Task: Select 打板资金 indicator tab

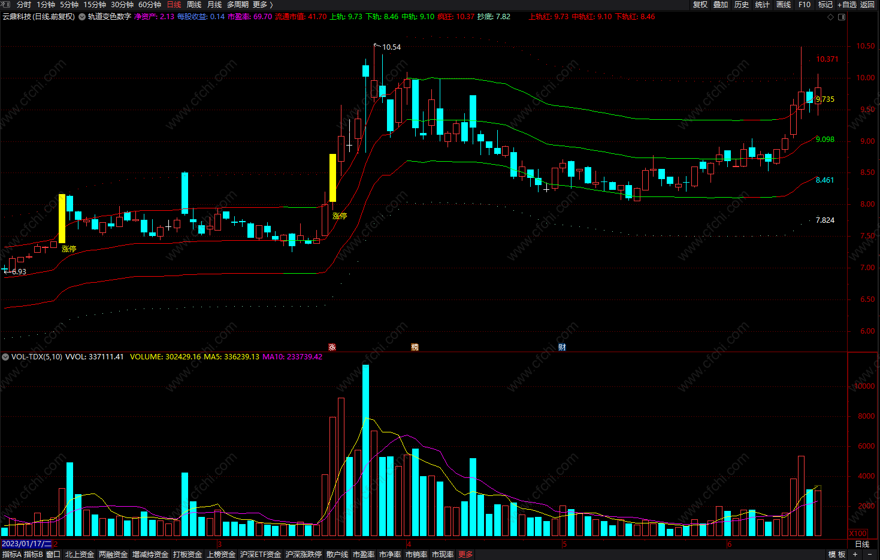Action: (x=188, y=555)
